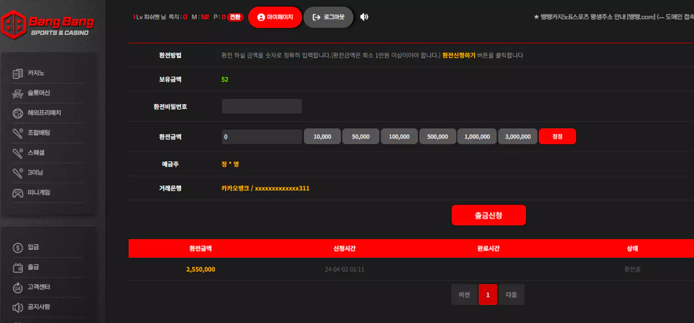Click the scrolling domain notice in header
694x323 pixels.
coord(614,17)
